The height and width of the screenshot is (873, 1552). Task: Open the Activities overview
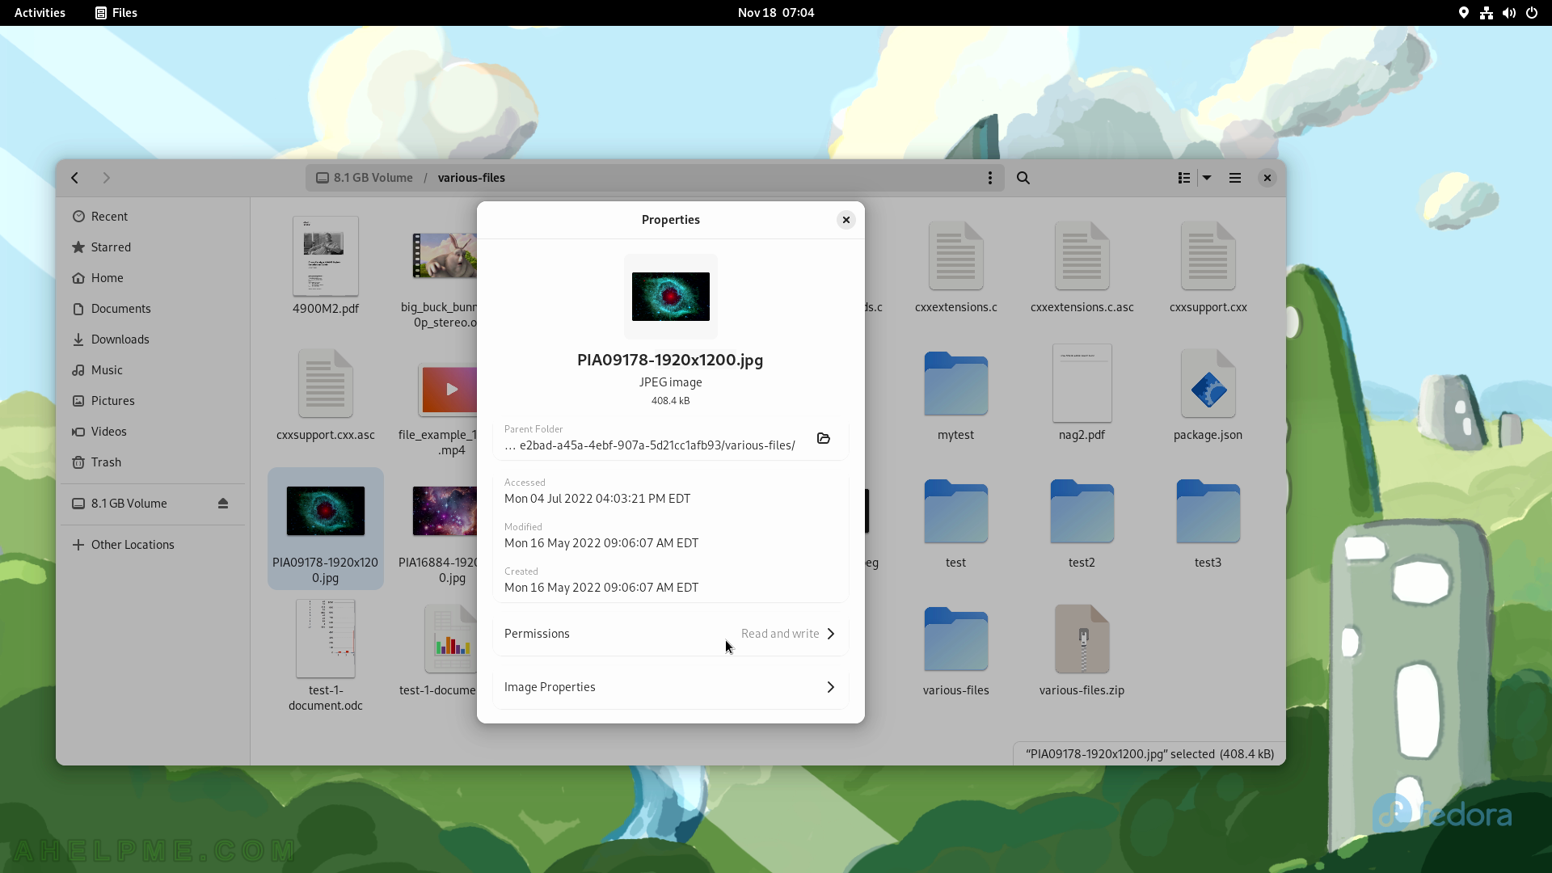coord(40,13)
